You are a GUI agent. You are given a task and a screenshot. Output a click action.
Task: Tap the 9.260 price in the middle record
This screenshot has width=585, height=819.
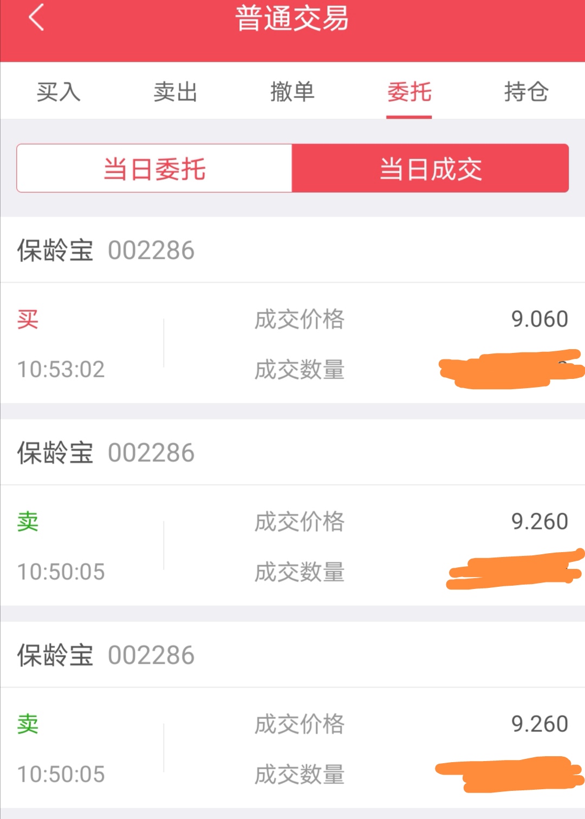click(539, 522)
